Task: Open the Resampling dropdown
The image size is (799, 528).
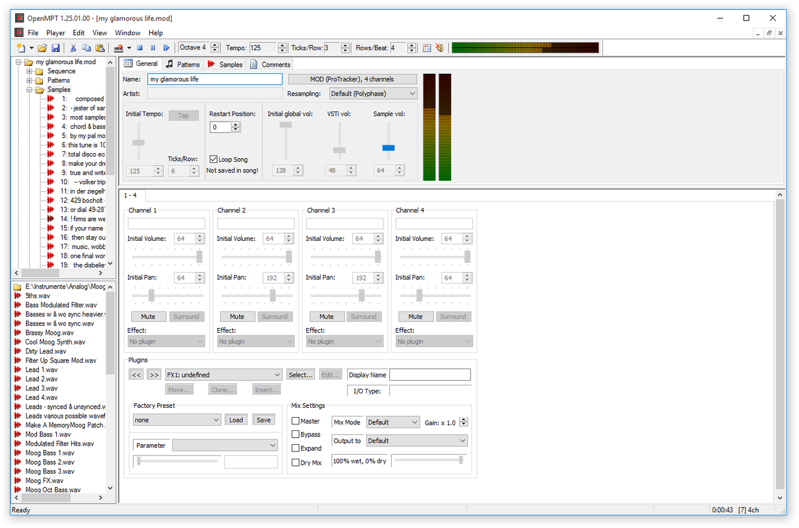Action: click(x=373, y=94)
